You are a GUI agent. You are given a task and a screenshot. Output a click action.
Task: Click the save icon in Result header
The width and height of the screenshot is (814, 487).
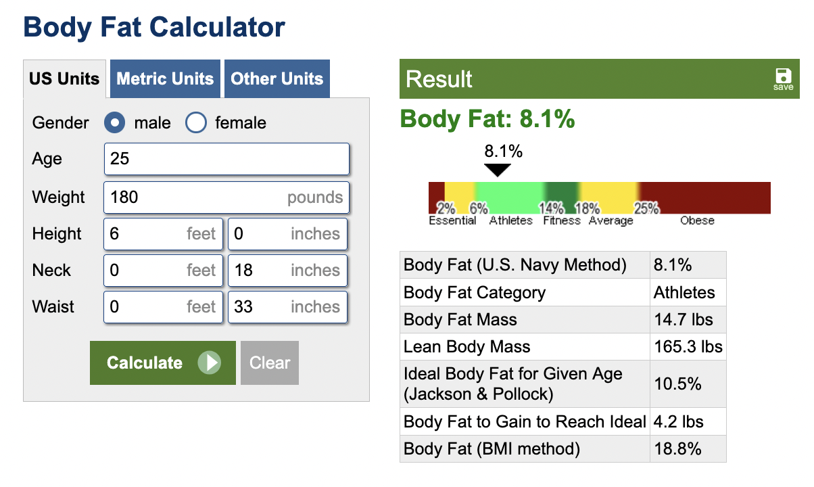(783, 78)
